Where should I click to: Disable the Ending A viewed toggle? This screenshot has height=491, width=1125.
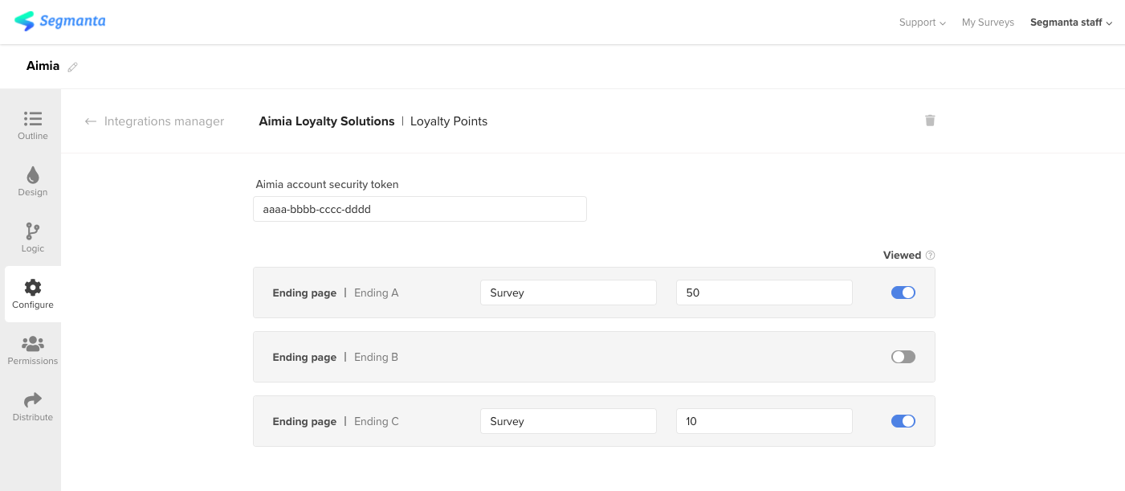[903, 293]
